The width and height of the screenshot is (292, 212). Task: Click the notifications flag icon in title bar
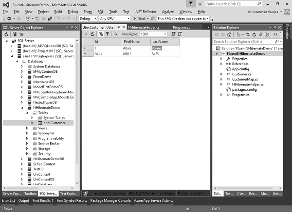[x=191, y=4]
